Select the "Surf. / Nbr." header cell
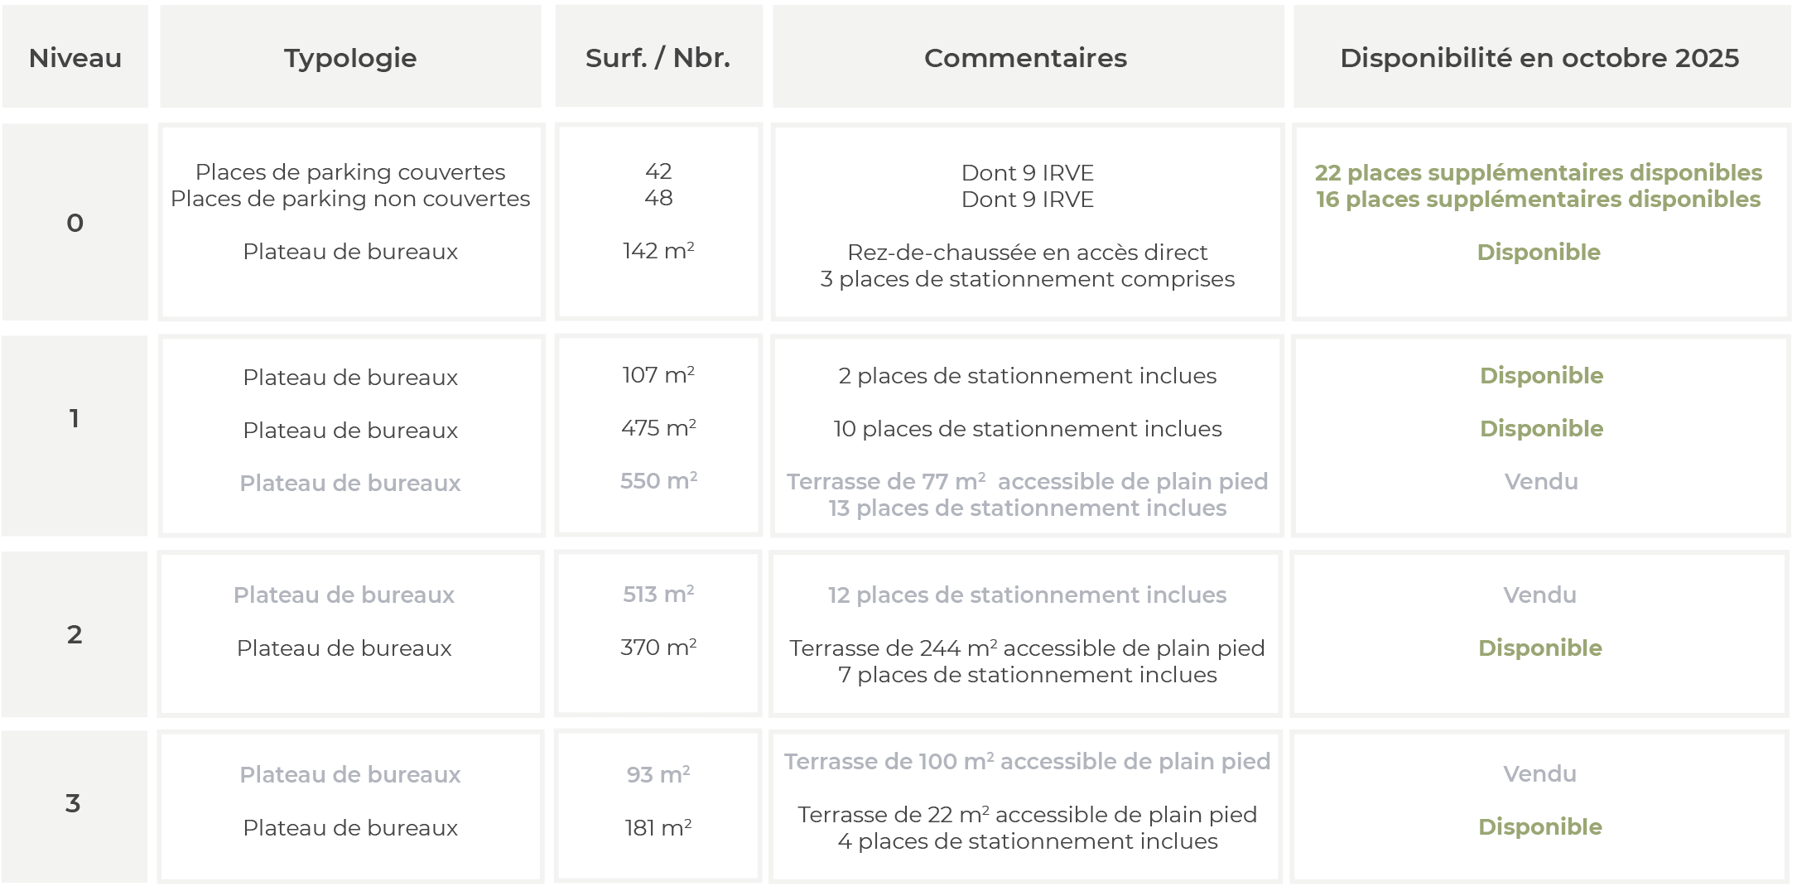 (658, 58)
